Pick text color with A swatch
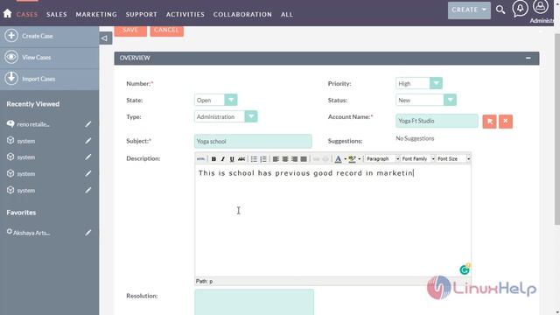The image size is (560, 315). [x=338, y=159]
